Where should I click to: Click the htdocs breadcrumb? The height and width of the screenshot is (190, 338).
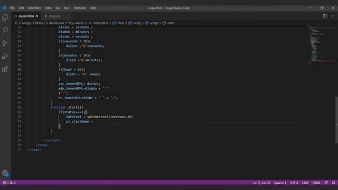click(x=40, y=23)
